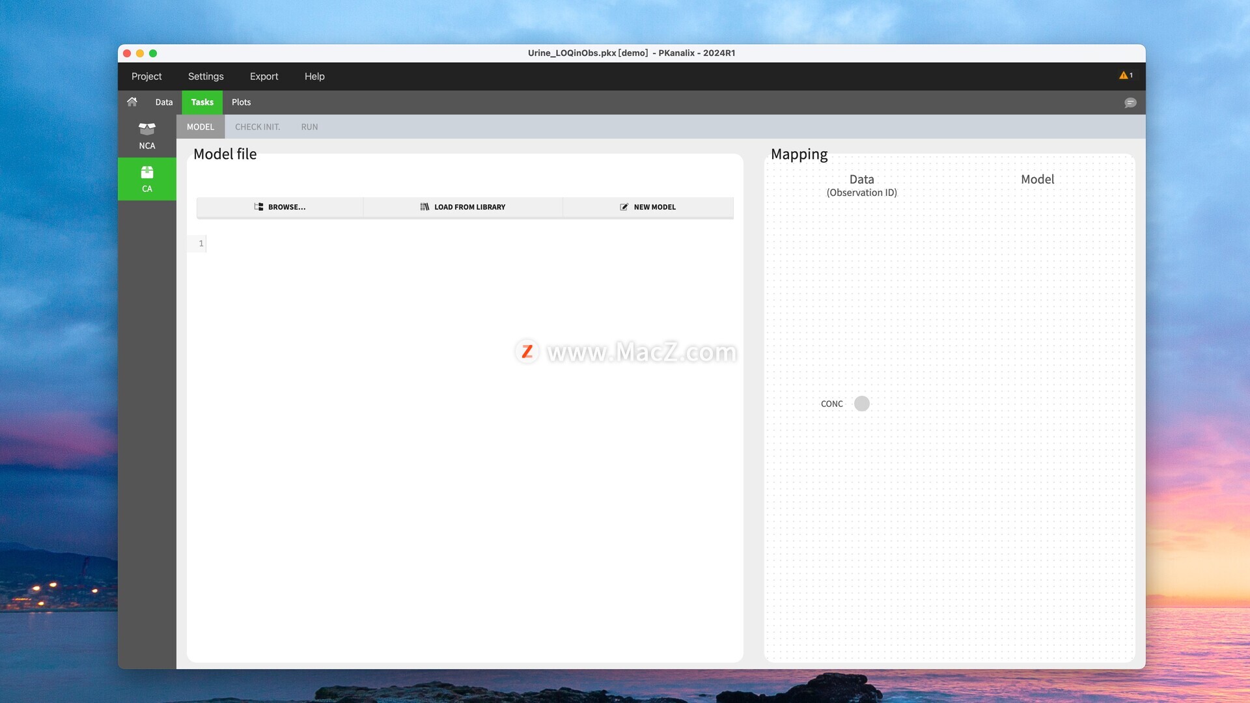Open the Project menu
The image size is (1250, 703).
[x=146, y=76]
